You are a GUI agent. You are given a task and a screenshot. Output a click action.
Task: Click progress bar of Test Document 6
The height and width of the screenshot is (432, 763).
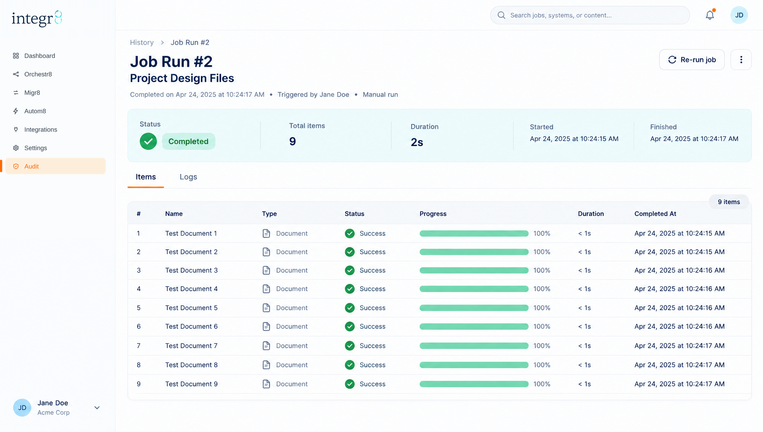point(474,326)
